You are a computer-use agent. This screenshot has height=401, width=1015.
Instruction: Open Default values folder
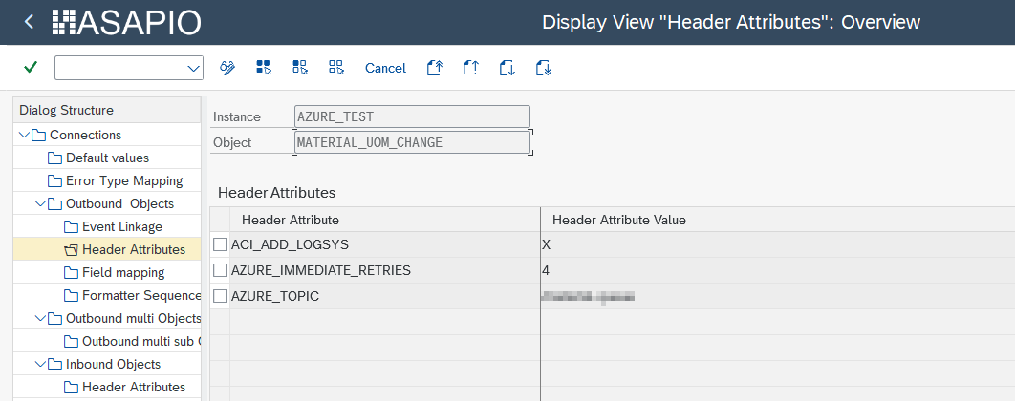coord(107,158)
